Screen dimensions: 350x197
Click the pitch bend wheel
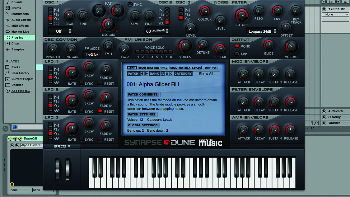(x=57, y=169)
